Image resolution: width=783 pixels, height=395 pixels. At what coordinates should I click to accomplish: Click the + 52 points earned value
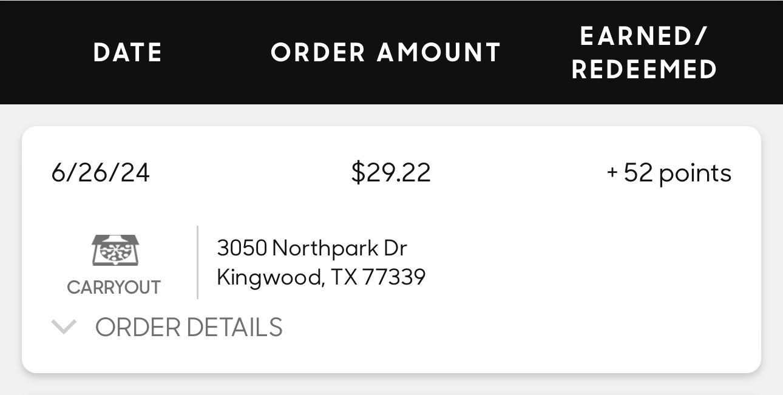coord(669,174)
